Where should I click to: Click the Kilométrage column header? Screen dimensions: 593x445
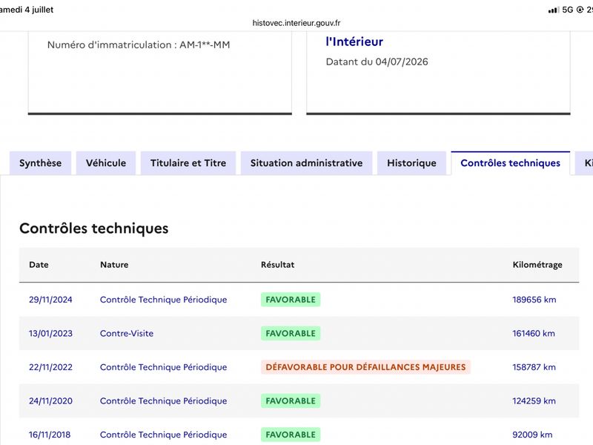(x=537, y=265)
